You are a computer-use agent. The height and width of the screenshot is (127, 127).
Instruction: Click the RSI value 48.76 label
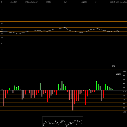coord(117,31)
